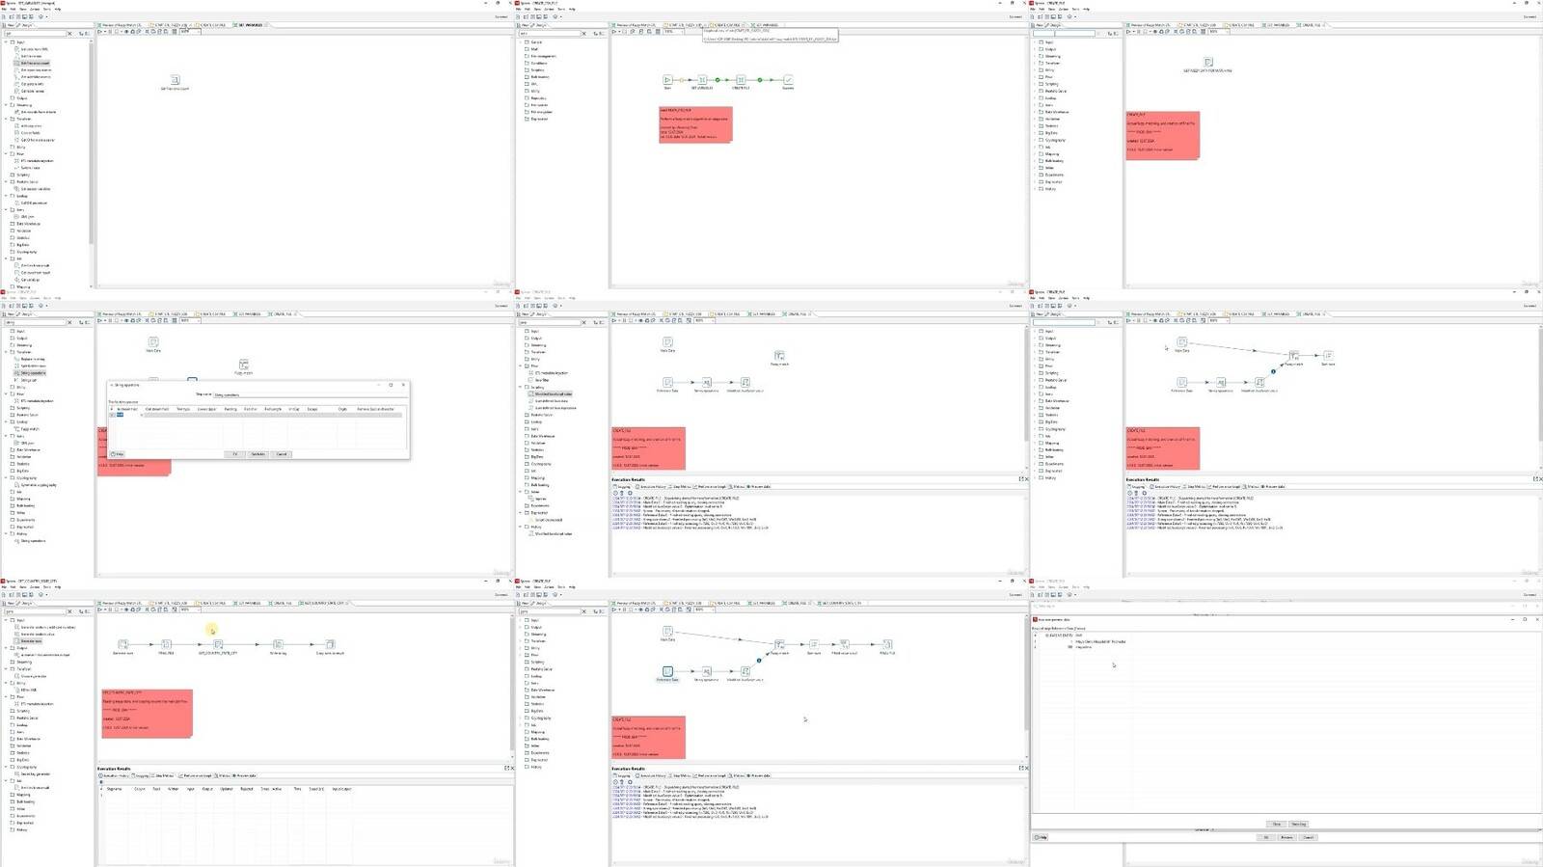The width and height of the screenshot is (1543, 867).
Task: Select the Write to log step
Action: 278,644
